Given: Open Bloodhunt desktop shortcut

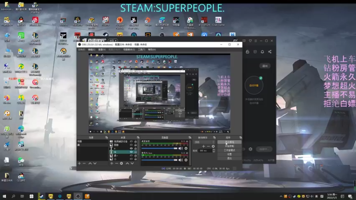Looking at the screenshot, I should 204,21.
